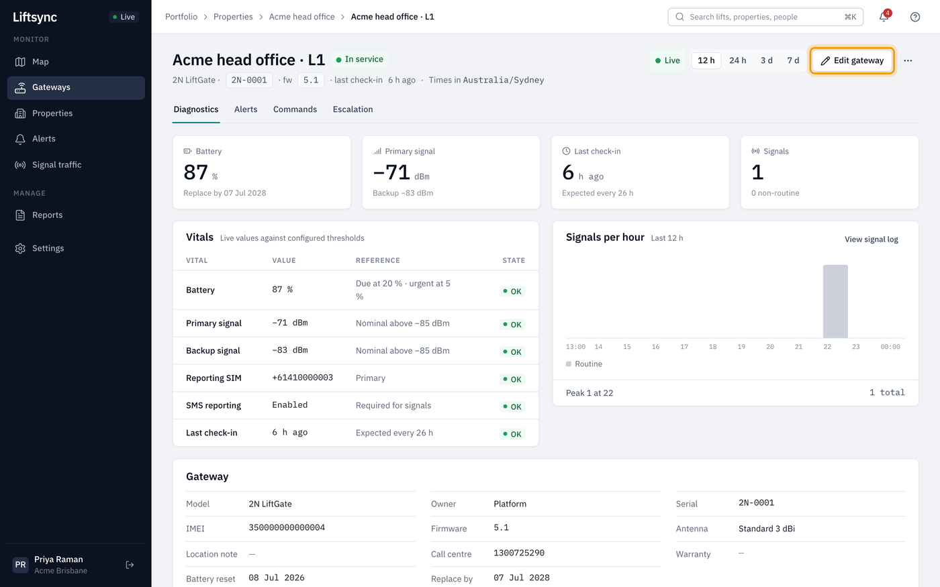Open the notifications bell in top bar

884,17
